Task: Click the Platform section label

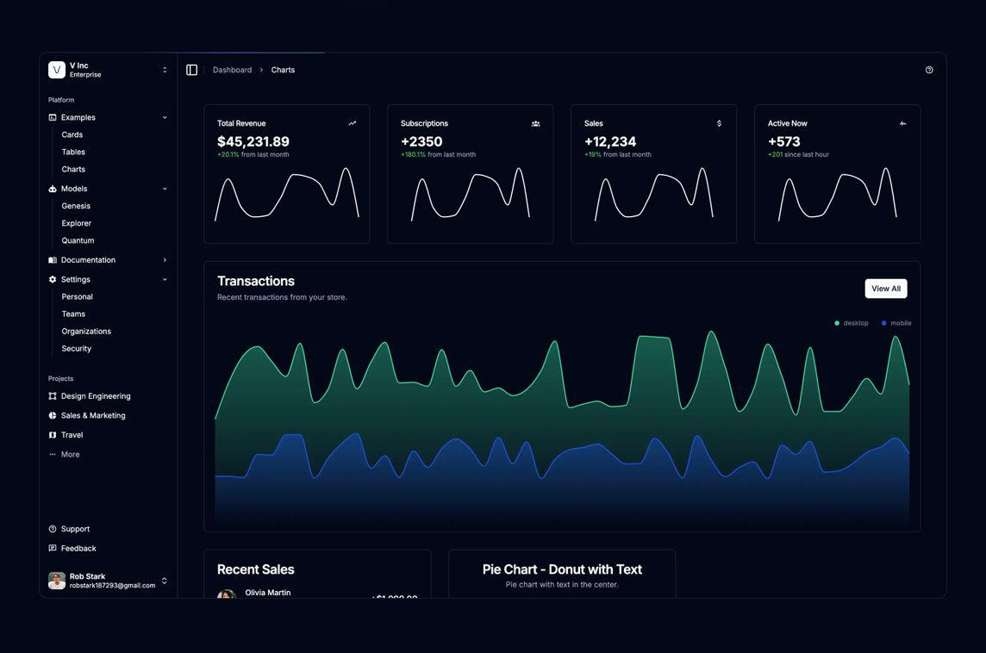Action: click(x=61, y=100)
